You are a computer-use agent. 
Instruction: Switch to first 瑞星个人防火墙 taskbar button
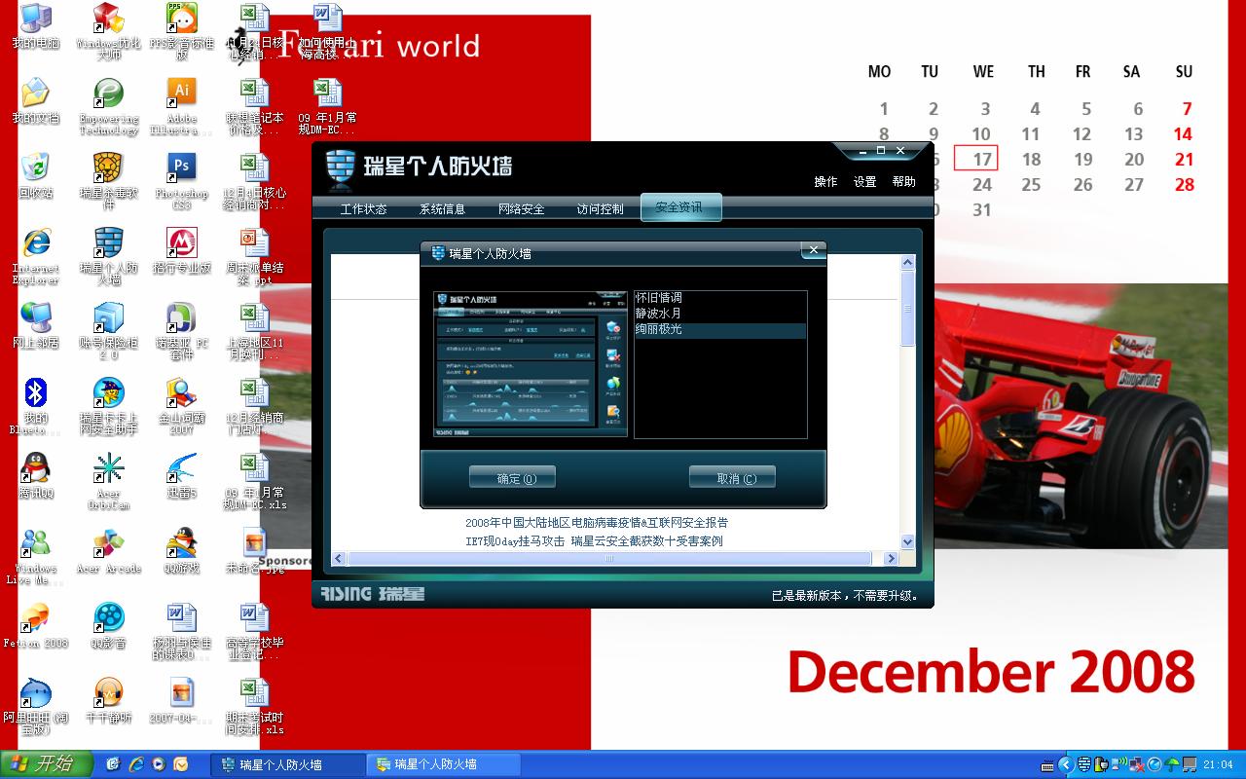click(287, 764)
